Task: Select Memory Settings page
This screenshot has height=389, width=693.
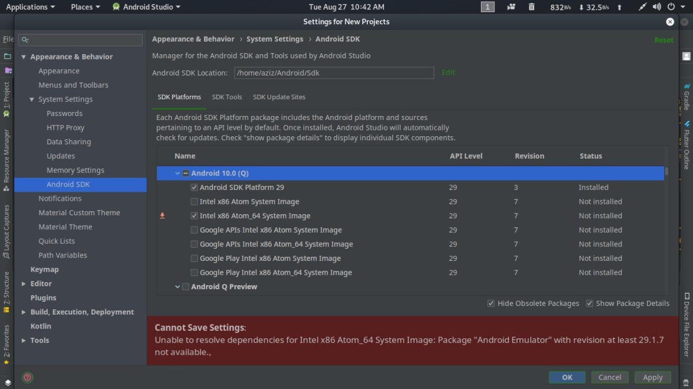Action: click(76, 170)
